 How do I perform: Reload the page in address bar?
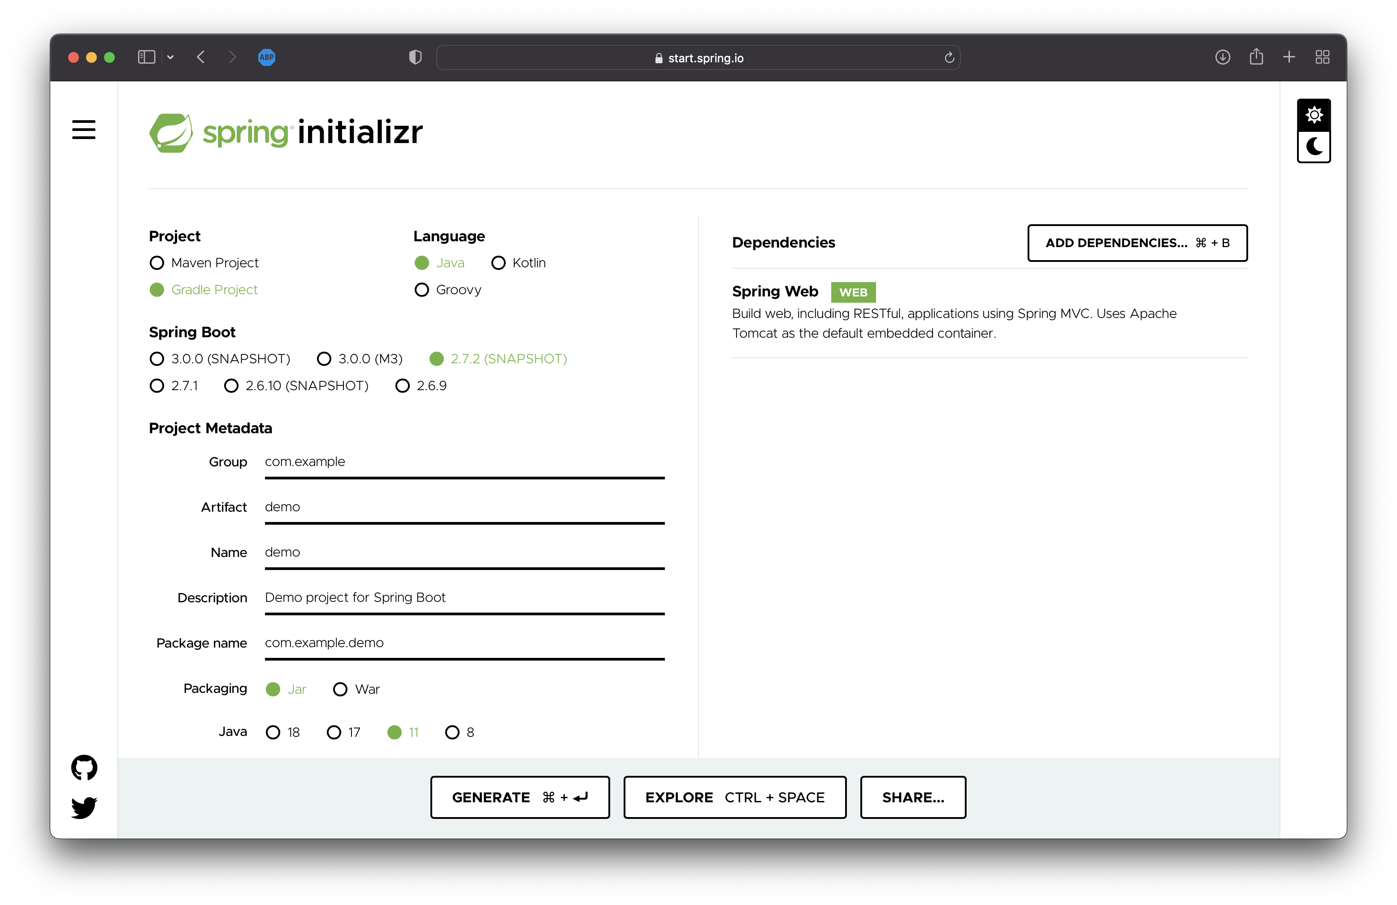[x=949, y=57]
